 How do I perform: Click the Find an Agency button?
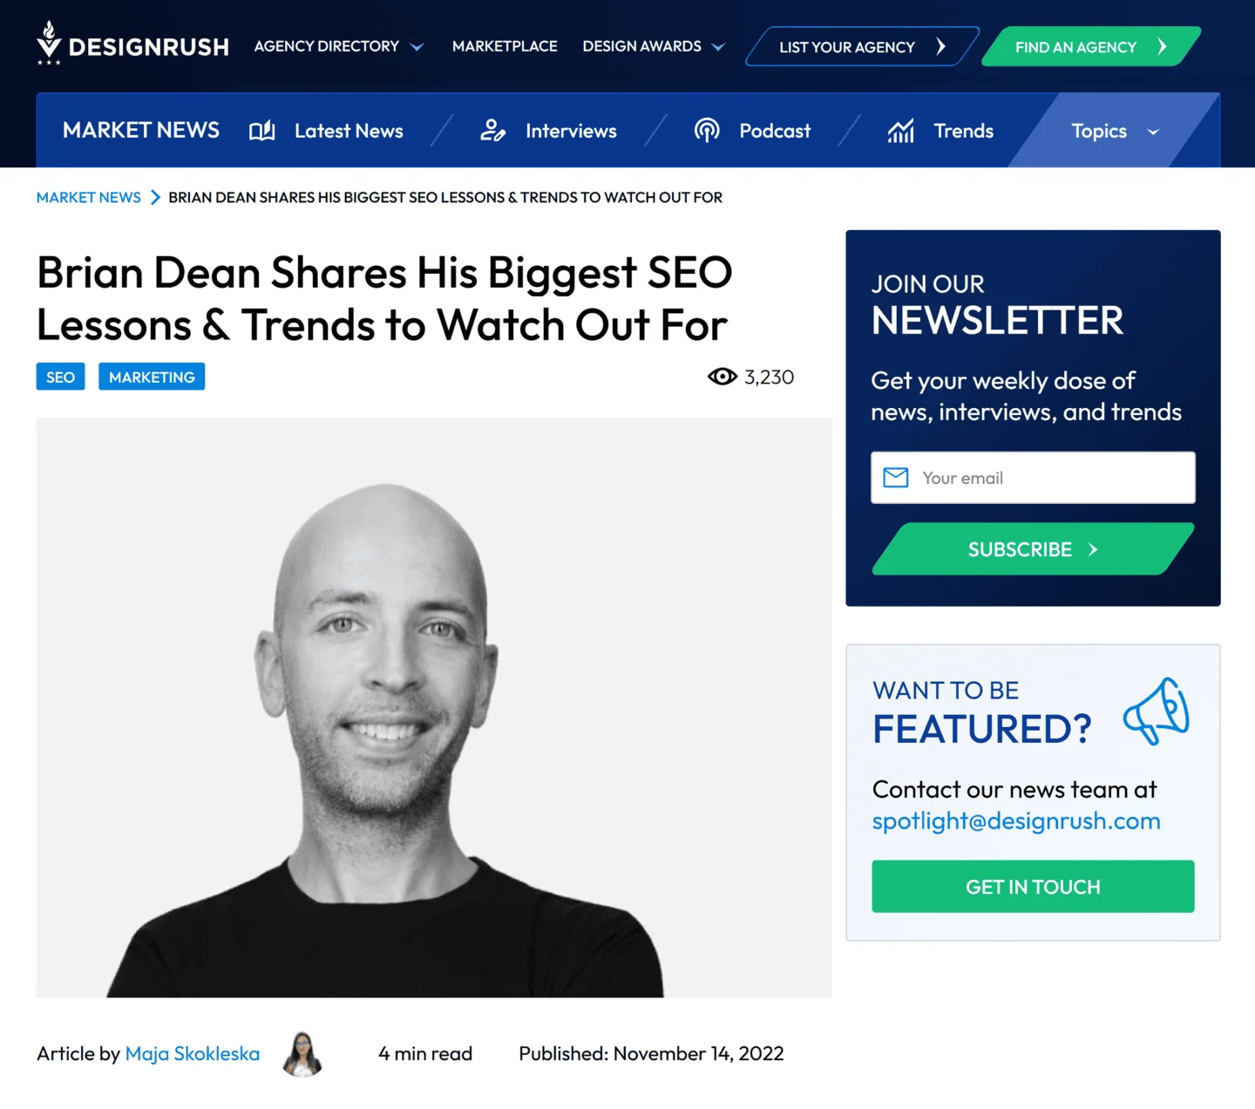point(1091,47)
